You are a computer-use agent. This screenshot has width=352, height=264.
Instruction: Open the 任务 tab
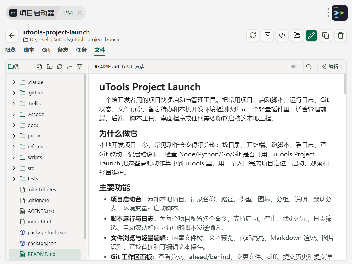(81, 50)
